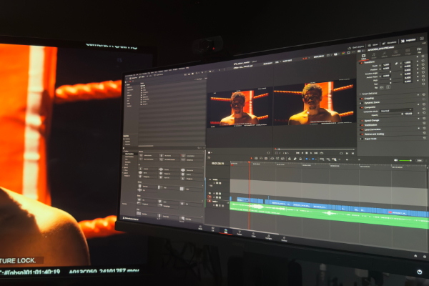The height and width of the screenshot is (286, 429).
Task: Click the red playhead on timeline ruler
Action: (x=249, y=162)
